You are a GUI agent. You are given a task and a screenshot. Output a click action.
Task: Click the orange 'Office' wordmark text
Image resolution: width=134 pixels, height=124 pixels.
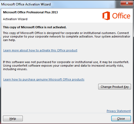pos(121,16)
